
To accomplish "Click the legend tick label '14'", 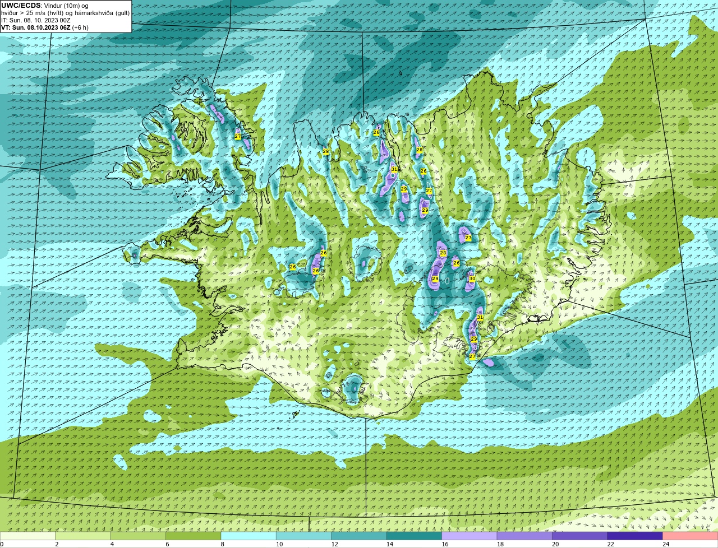I will click(x=389, y=544).
